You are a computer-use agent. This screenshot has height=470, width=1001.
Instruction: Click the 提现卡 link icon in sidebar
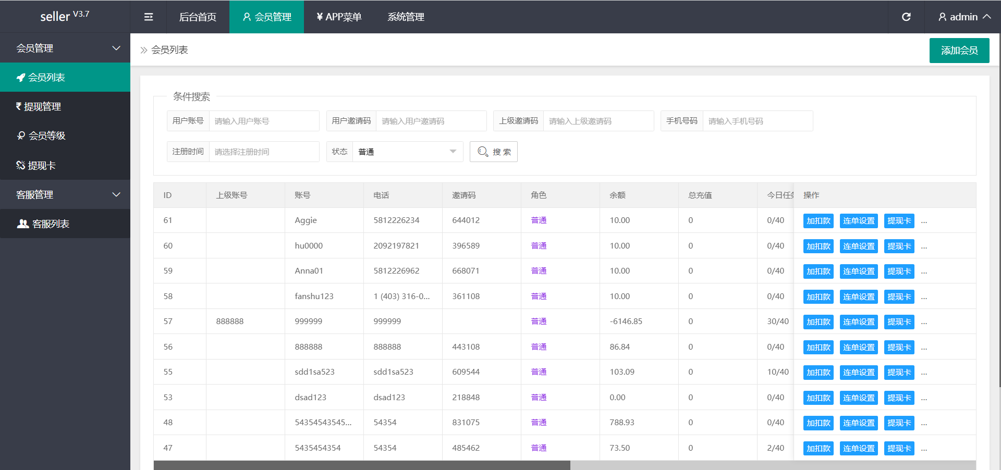click(x=21, y=166)
